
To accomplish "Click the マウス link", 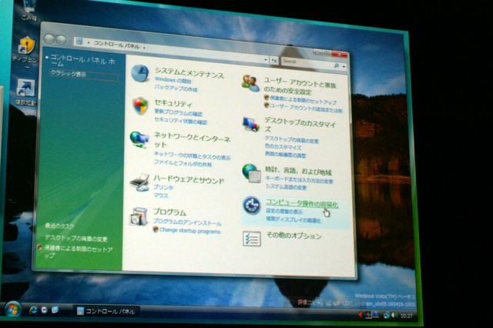I will 161,196.
